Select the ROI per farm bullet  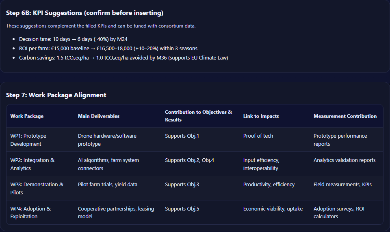click(x=108, y=49)
